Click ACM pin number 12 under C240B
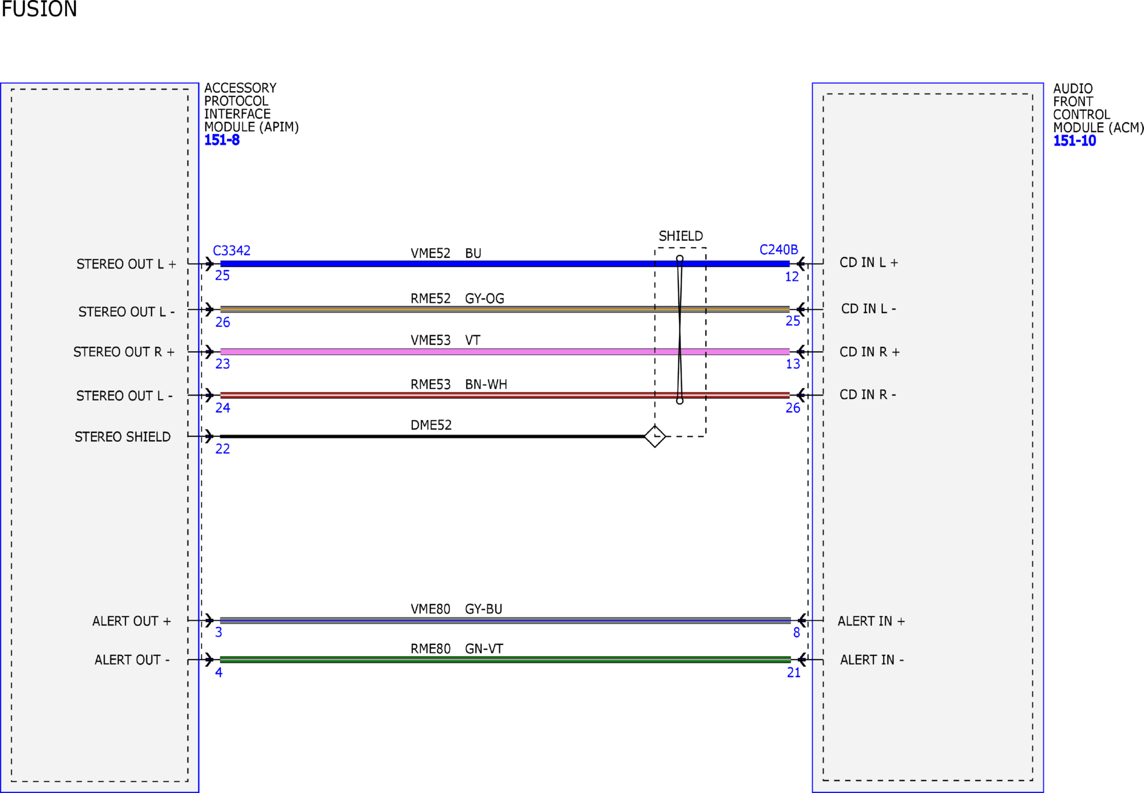1144x793 pixels. point(792,277)
